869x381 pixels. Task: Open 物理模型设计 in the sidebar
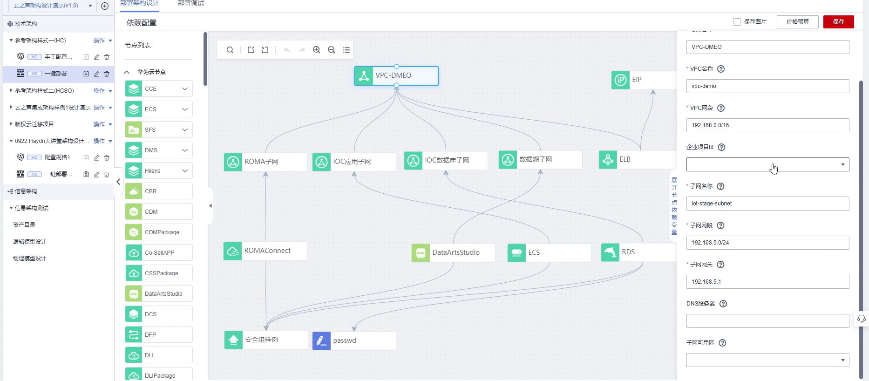click(x=30, y=259)
